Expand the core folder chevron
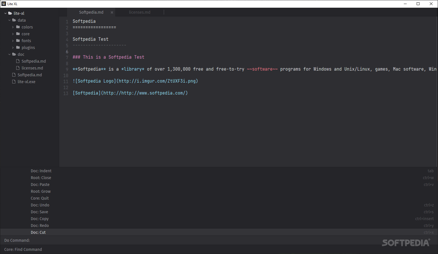Screen dimensions: 438x254 pos(13,34)
